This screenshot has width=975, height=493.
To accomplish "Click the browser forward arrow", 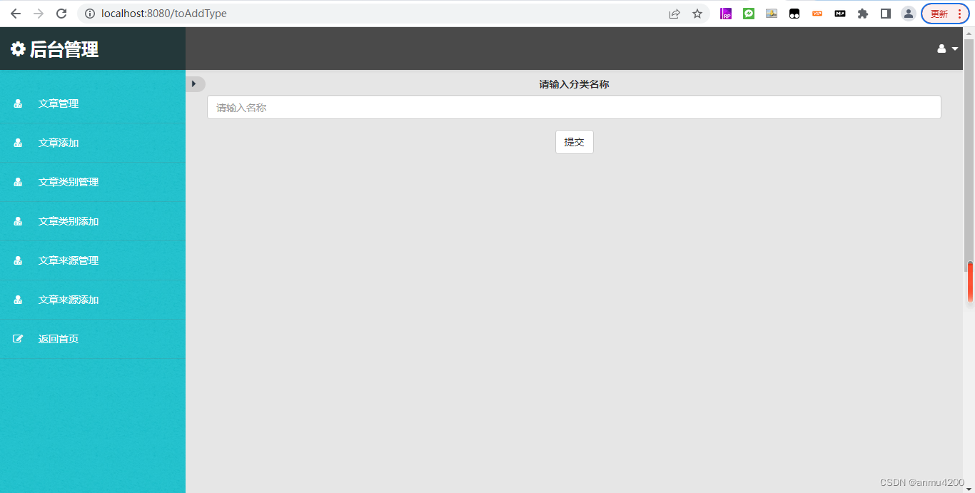I will [39, 14].
